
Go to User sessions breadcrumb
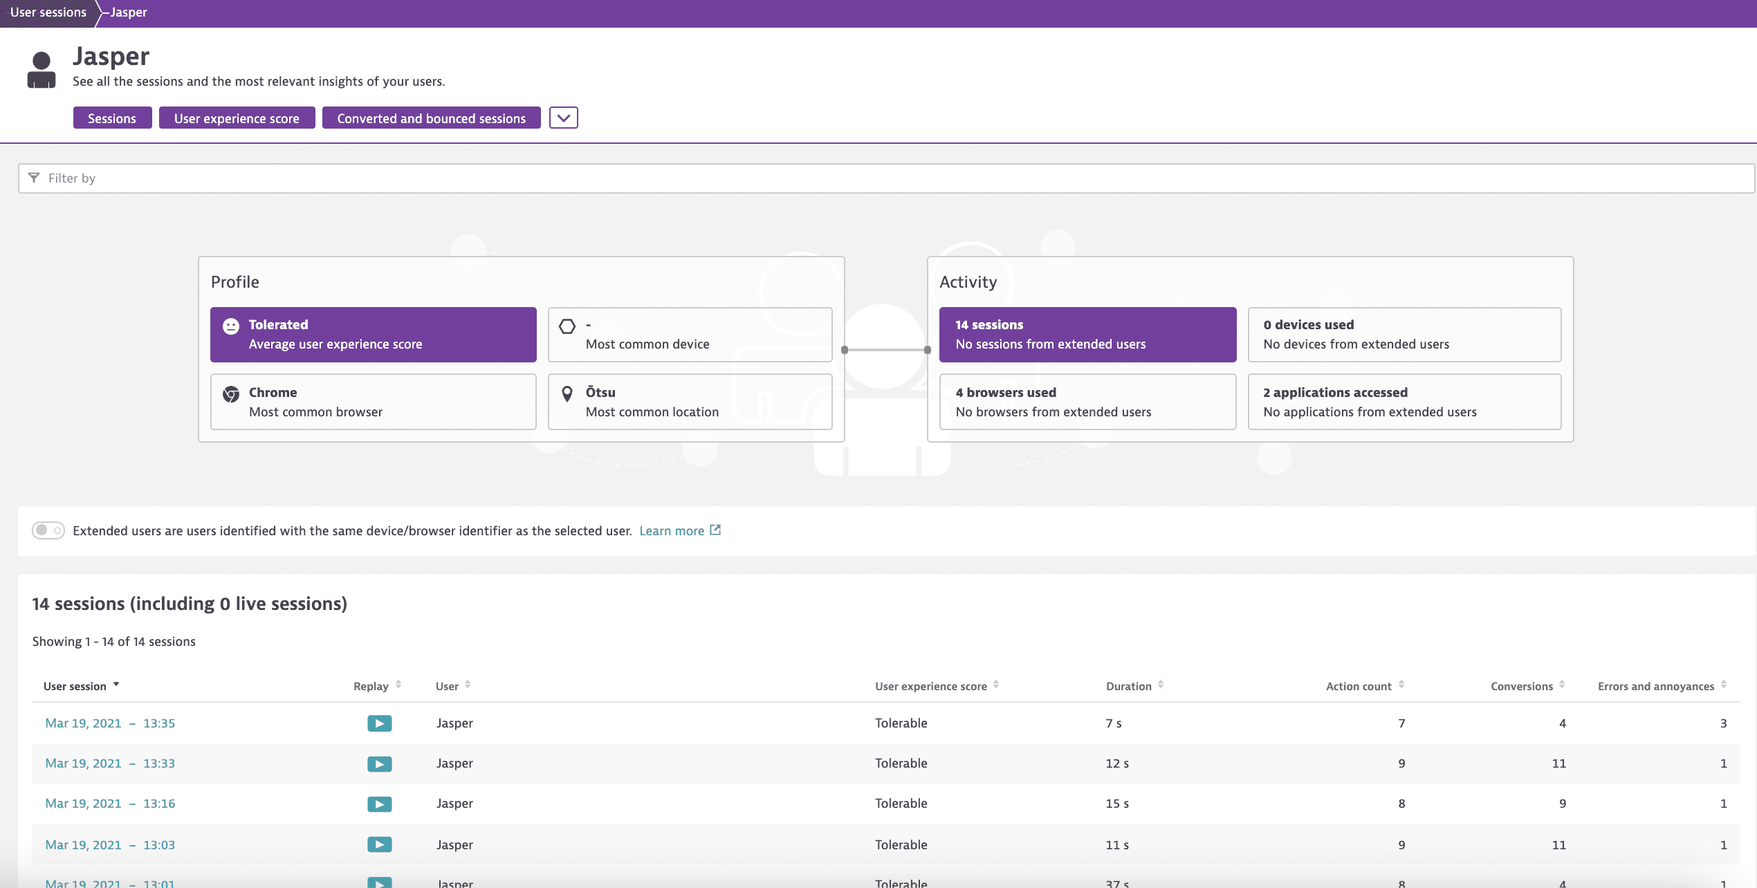(48, 12)
